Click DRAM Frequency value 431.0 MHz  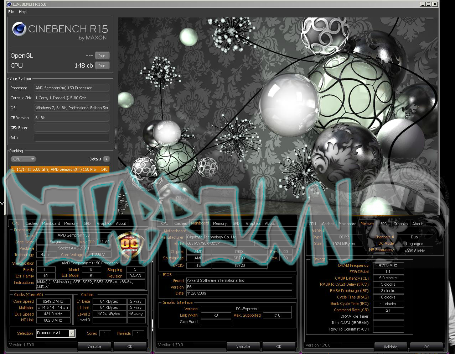click(x=388, y=265)
